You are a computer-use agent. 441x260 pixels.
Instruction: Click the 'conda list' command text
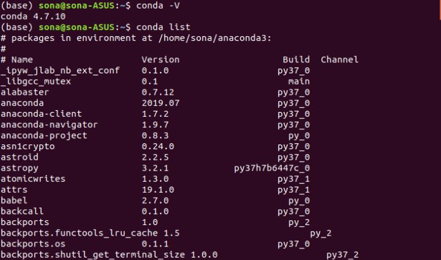point(163,27)
